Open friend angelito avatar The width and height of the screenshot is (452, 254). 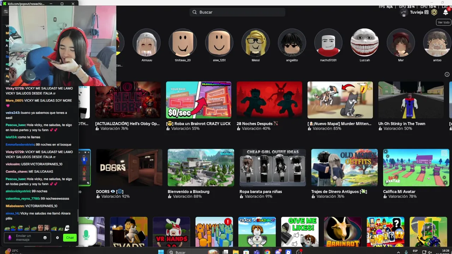292,43
